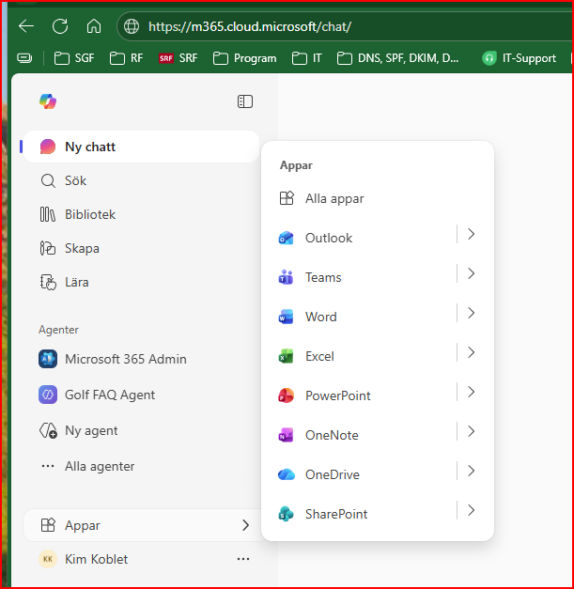Open the IT-Support bookmark
The width and height of the screenshot is (574, 589).
[519, 58]
